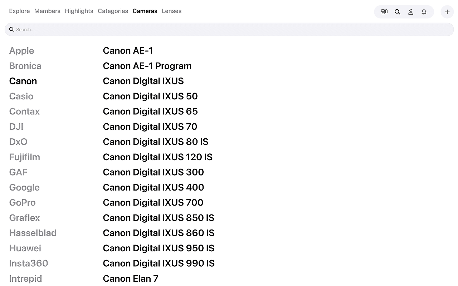
Task: Select the Bronica brand
Action: click(25, 66)
